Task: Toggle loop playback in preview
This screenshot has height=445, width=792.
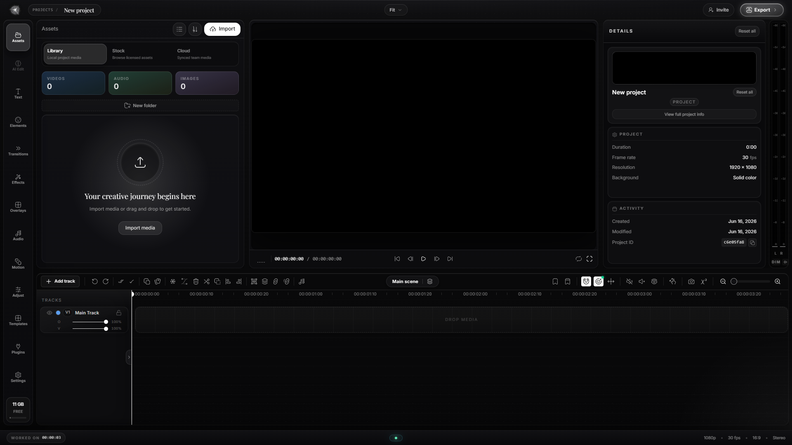Action: (x=579, y=259)
